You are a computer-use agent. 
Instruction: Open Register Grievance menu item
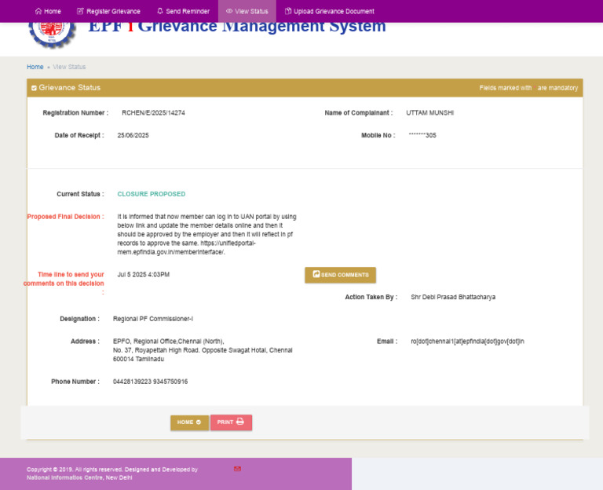coord(108,11)
